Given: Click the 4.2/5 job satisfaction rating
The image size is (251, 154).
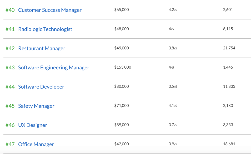Looking at the screenshot, I should click(x=173, y=10).
